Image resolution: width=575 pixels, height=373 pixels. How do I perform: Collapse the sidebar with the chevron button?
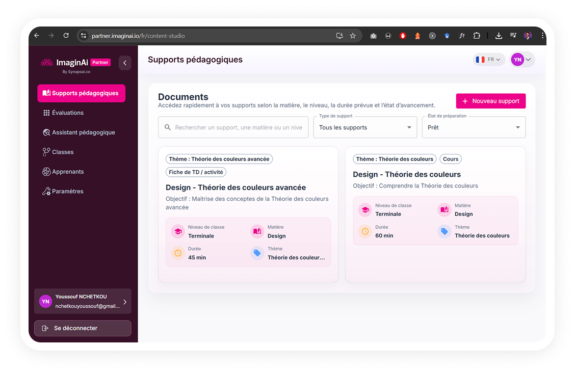125,63
